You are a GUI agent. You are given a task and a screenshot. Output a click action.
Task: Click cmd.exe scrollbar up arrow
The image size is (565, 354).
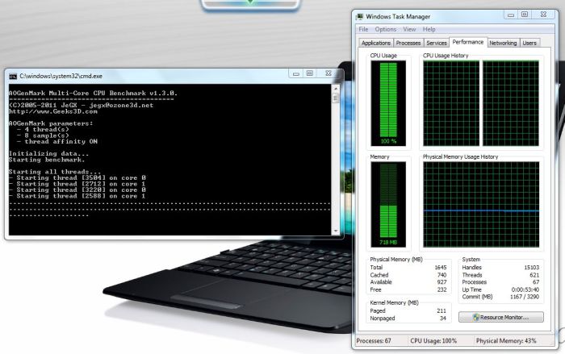[x=336, y=88]
